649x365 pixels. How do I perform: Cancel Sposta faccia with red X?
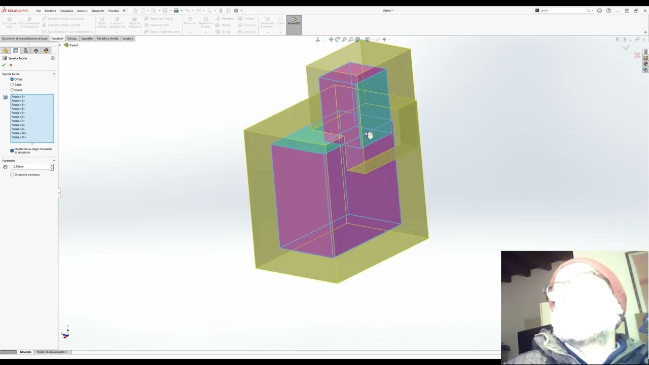[x=11, y=65]
